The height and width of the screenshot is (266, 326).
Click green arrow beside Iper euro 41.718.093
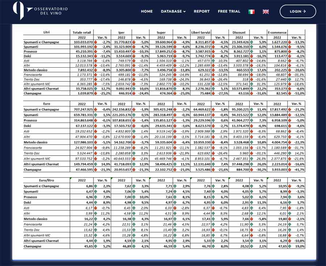point(134,164)
